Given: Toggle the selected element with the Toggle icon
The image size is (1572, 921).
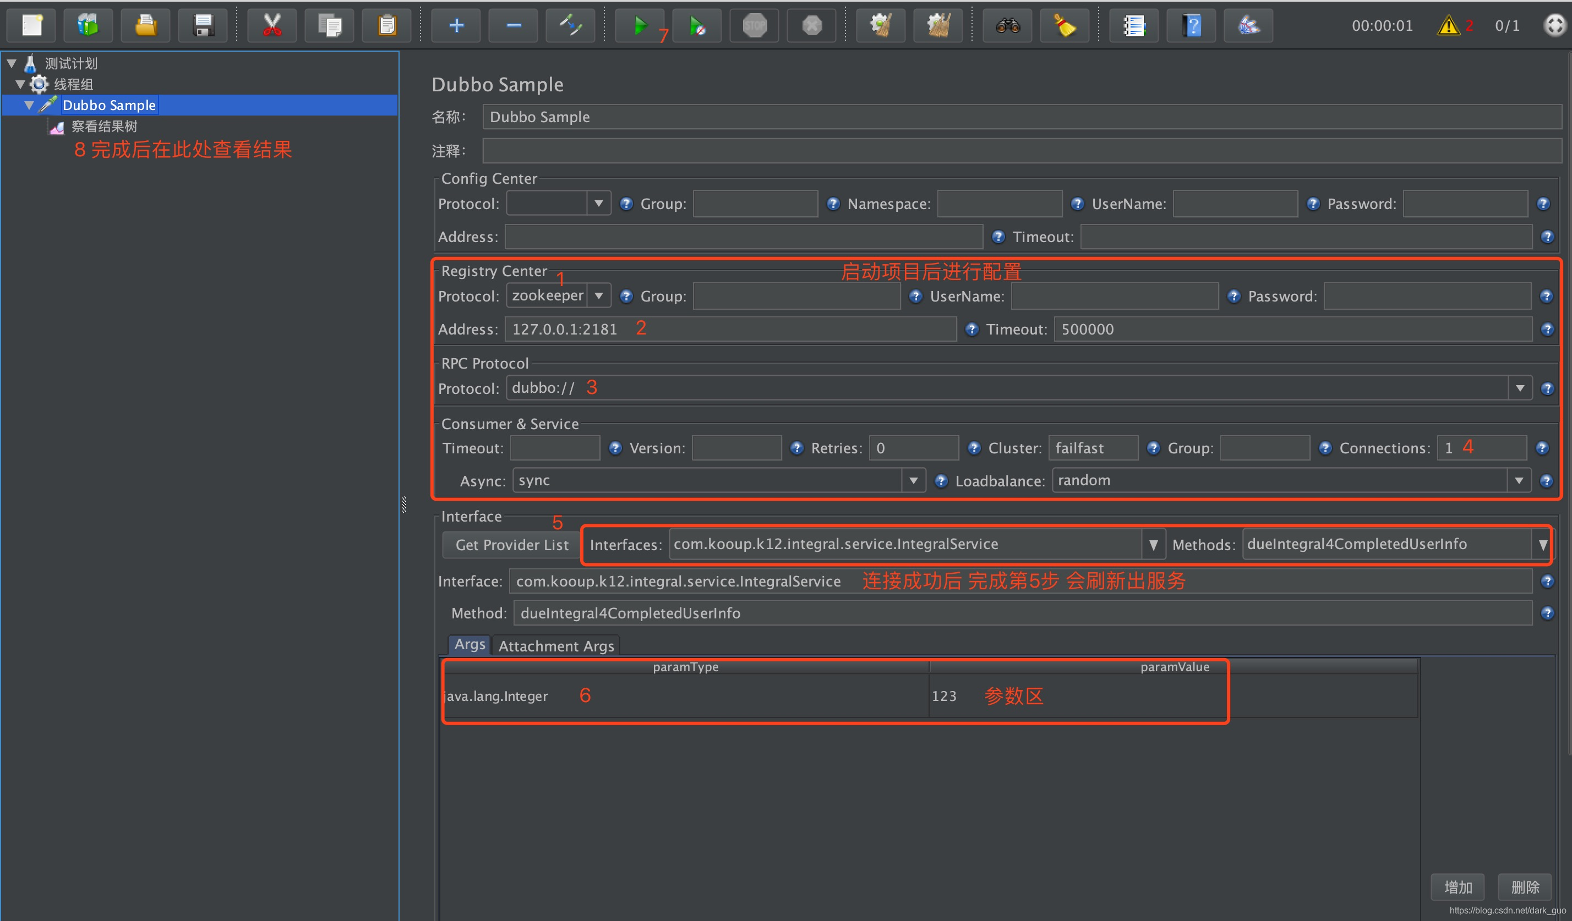Looking at the screenshot, I should [570, 25].
